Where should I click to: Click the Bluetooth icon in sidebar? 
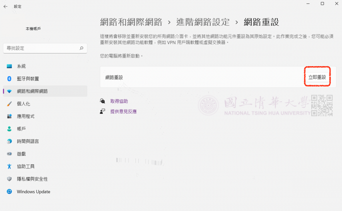tap(9, 78)
